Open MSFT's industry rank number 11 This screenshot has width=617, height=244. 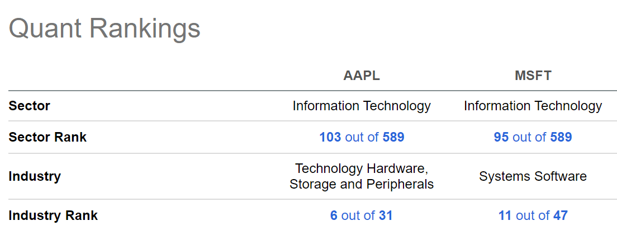pyautogui.click(x=505, y=215)
